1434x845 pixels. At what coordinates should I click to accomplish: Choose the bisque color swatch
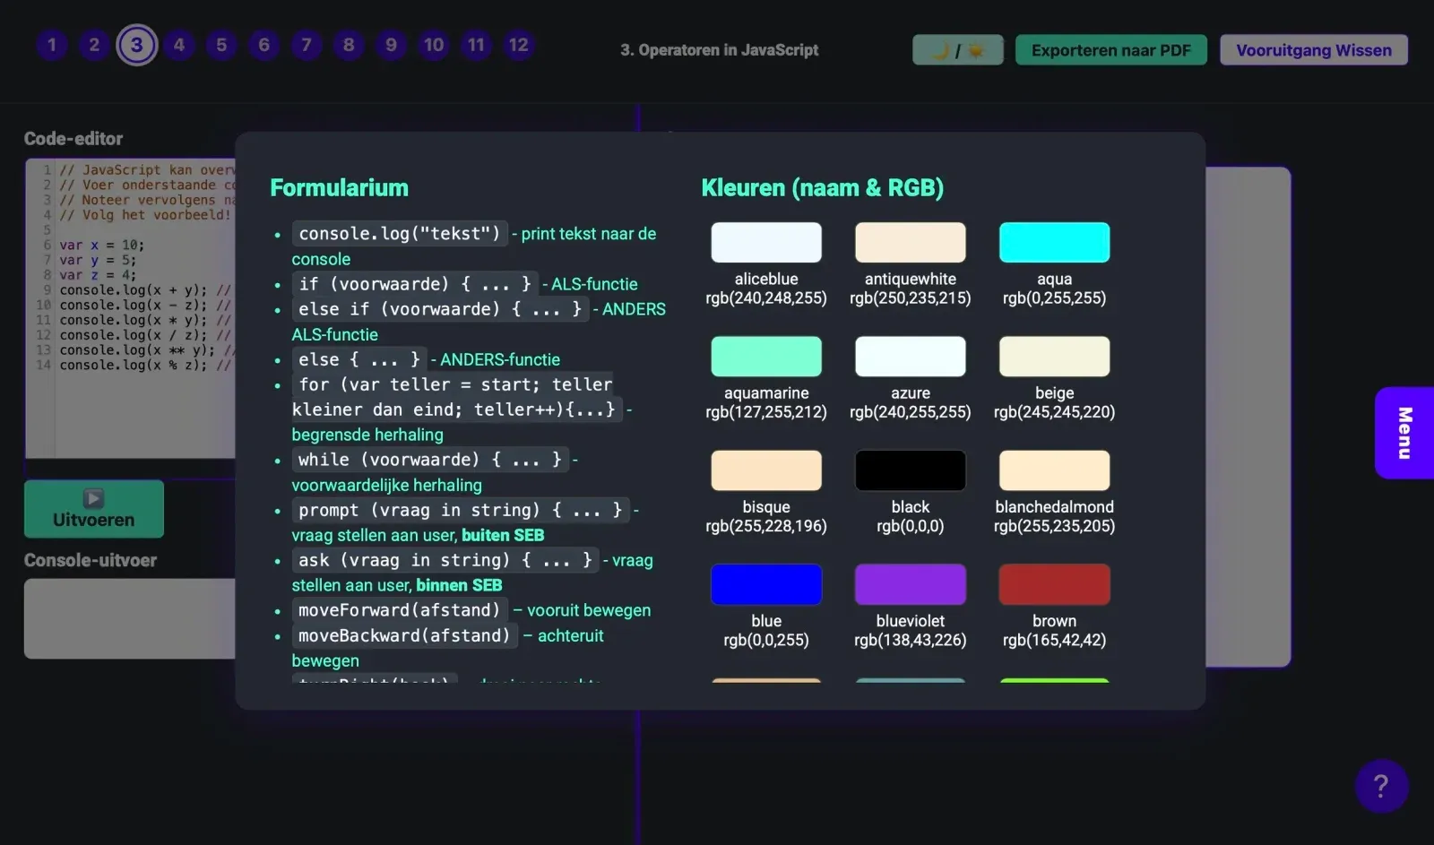(x=766, y=470)
